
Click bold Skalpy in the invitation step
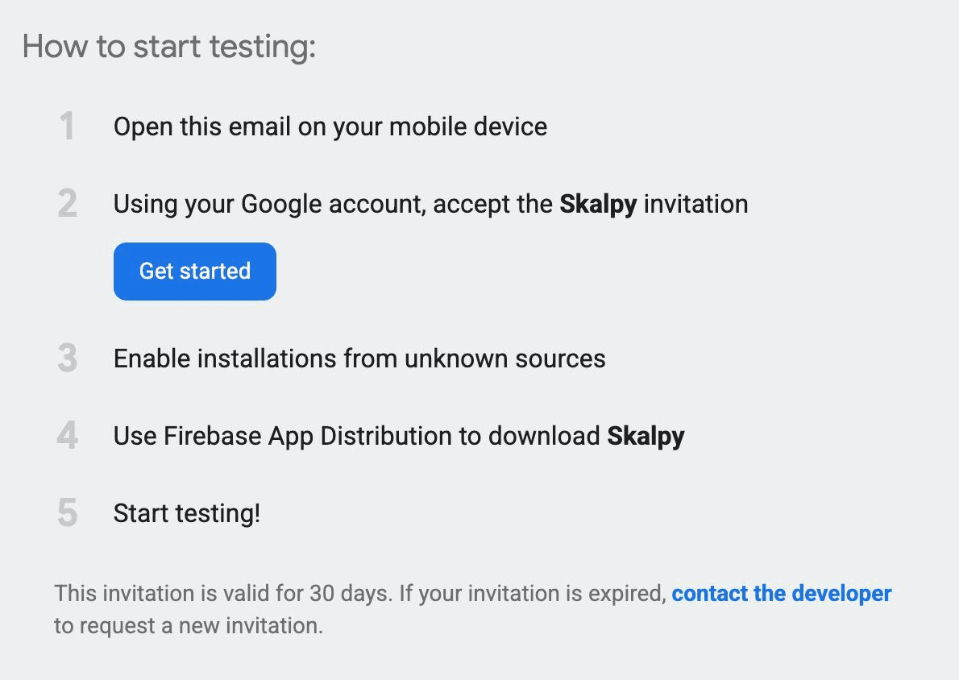598,205
